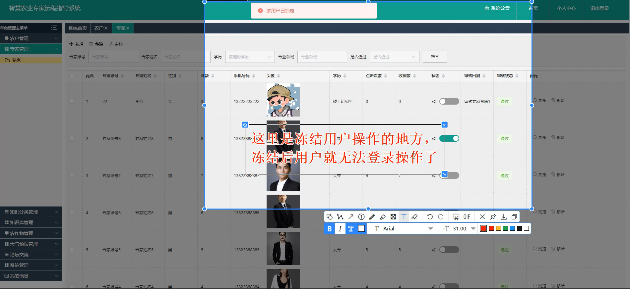Expand the 我的信息 sidebar menu
The image size is (630, 289).
click(x=31, y=276)
